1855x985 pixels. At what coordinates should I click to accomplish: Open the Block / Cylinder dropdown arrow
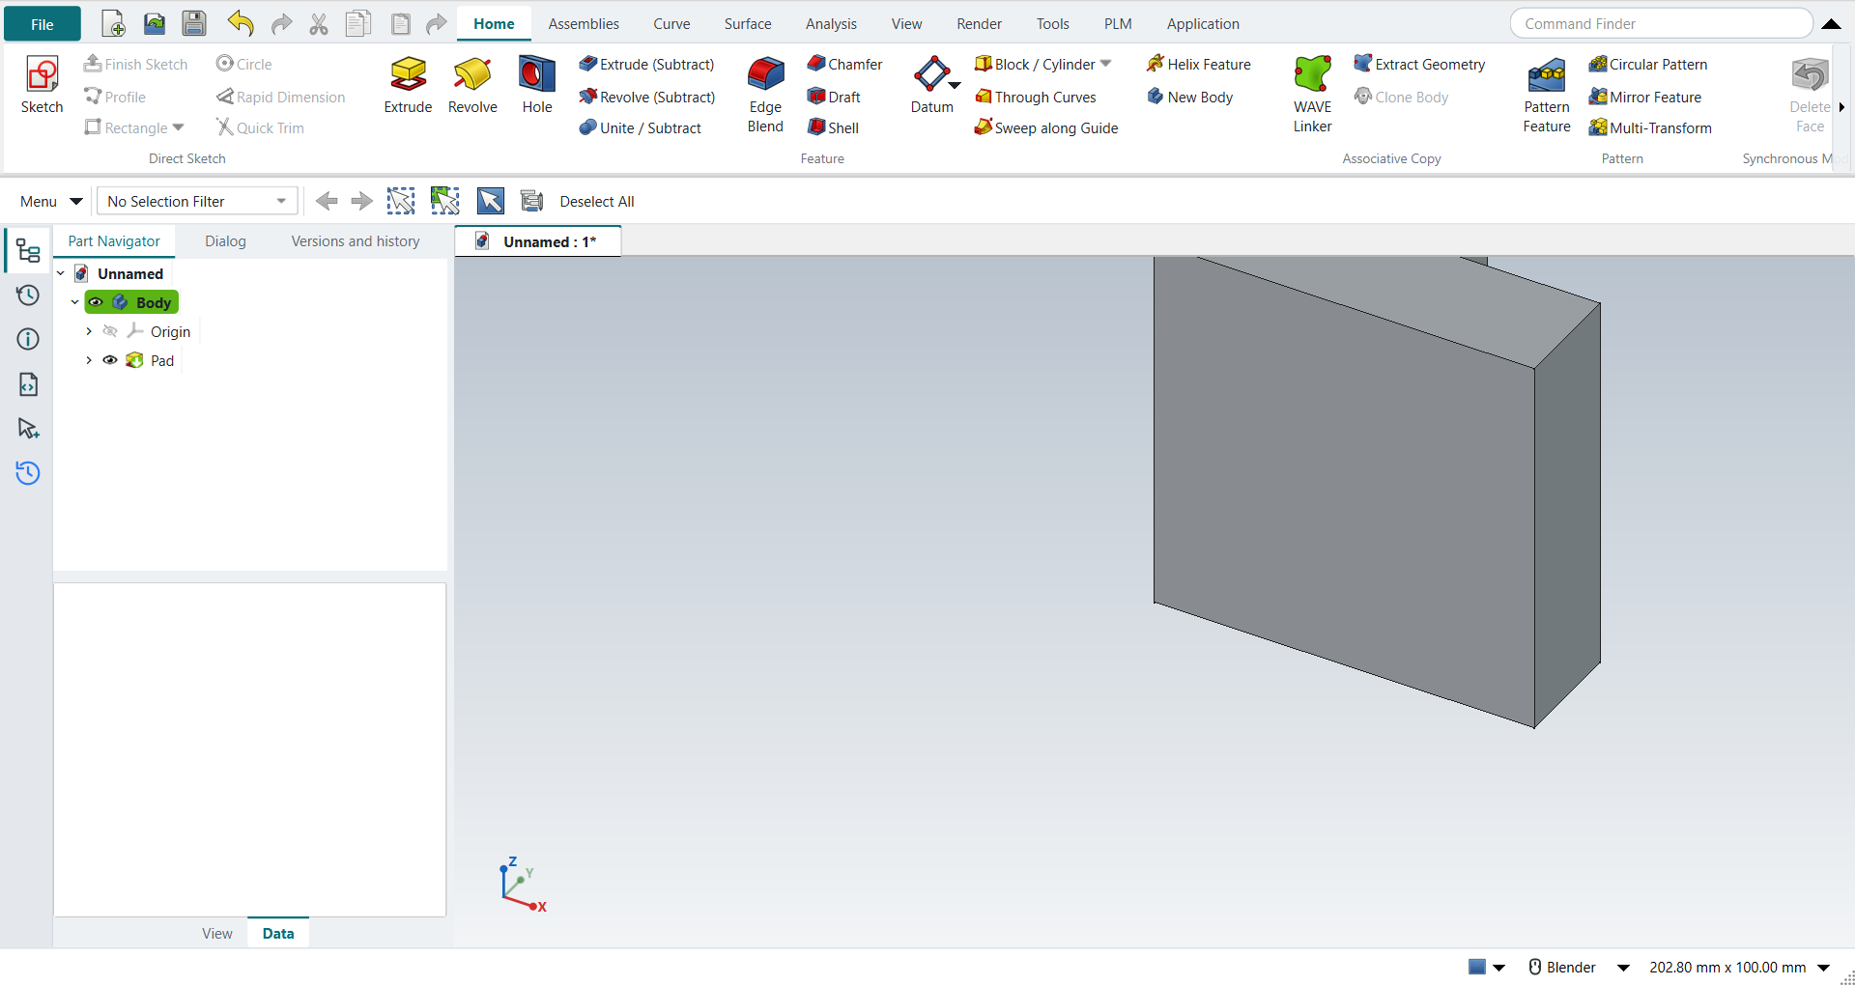coord(1106,64)
